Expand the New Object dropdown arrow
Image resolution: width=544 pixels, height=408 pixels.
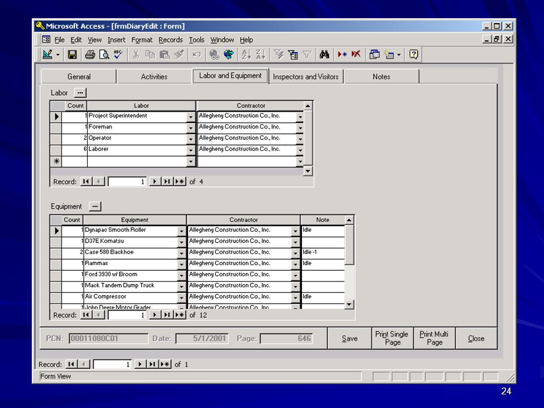pyautogui.click(x=399, y=55)
